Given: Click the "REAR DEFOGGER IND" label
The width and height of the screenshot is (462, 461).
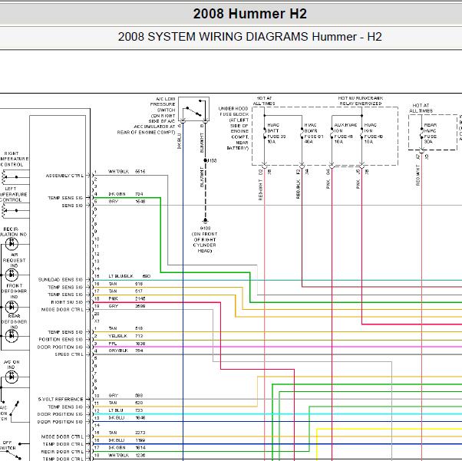Looking at the screenshot, I should pyautogui.click(x=14, y=321).
